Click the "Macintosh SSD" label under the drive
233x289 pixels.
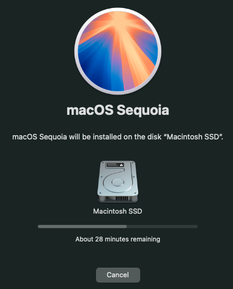[117, 211]
